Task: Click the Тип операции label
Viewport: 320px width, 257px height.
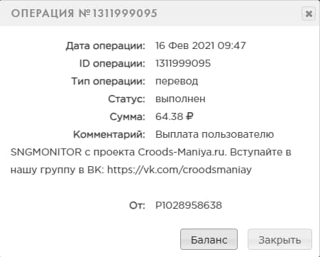Action: coord(108,82)
